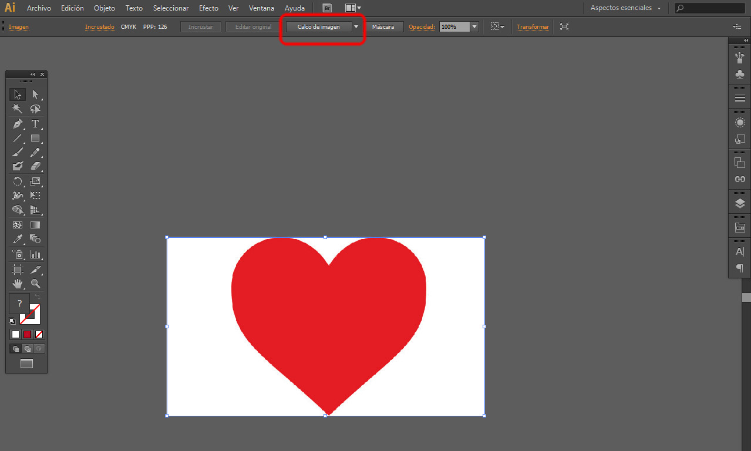Open the Calco de imagen preset dropdown
This screenshot has height=451, width=751.
coord(356,26)
